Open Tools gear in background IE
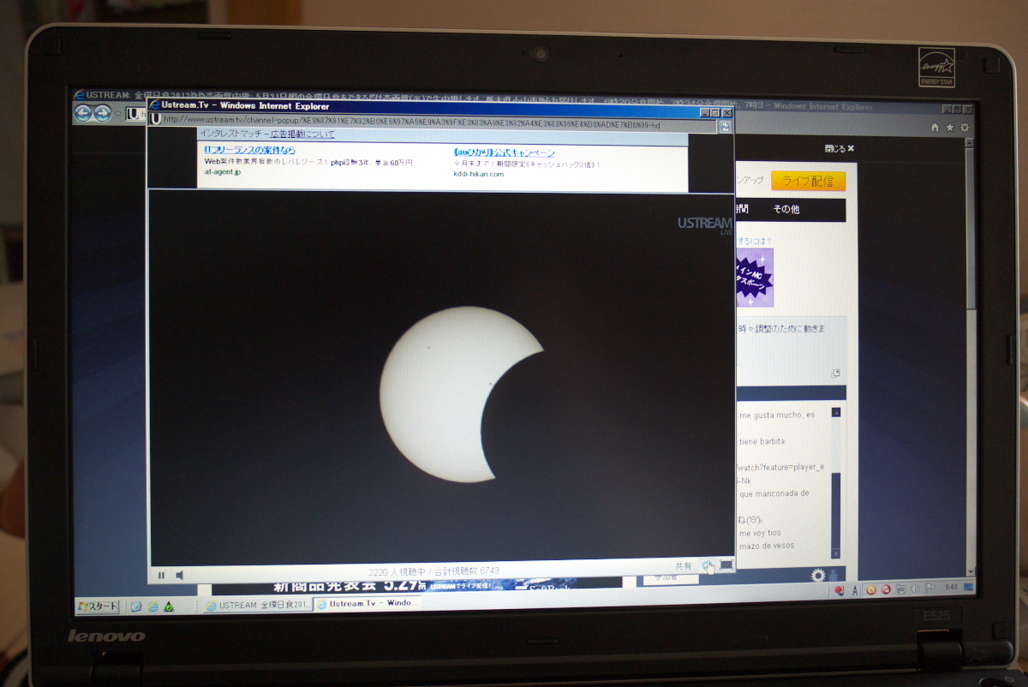The image size is (1028, 687). tap(965, 128)
